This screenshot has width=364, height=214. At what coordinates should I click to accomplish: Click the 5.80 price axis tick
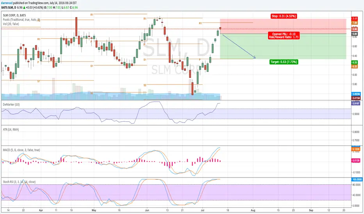click(x=355, y=84)
